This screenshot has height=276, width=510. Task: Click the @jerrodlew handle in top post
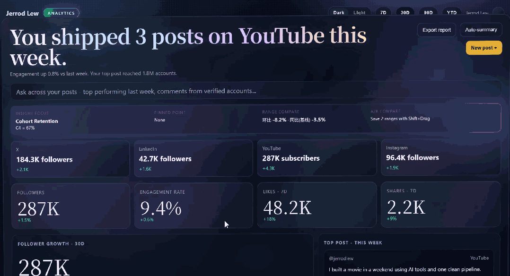pyautogui.click(x=341, y=259)
